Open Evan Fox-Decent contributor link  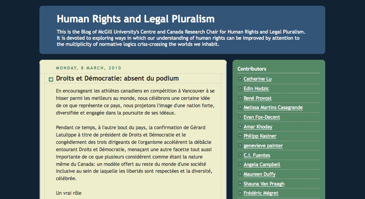pos(261,117)
